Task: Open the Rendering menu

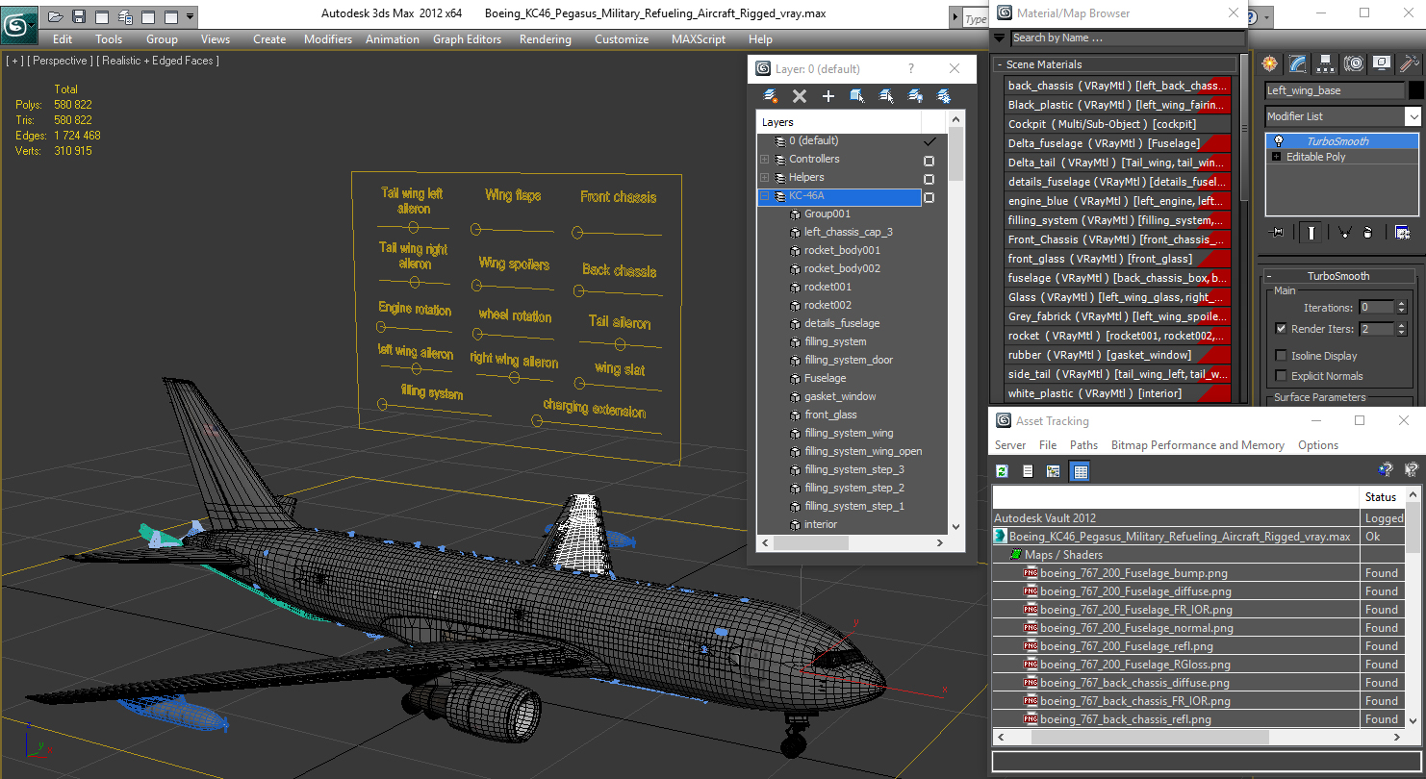Action: (x=546, y=39)
